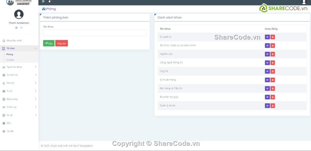Expand the Khoản vay chevron

tap(36, 107)
